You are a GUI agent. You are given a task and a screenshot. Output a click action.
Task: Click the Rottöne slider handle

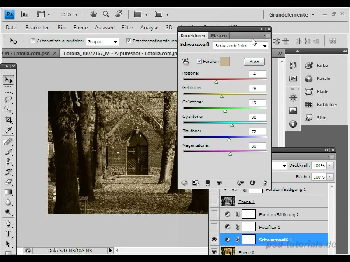[x=216, y=82]
